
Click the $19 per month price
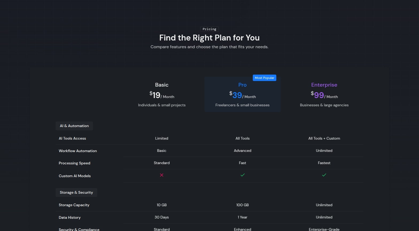(162, 95)
